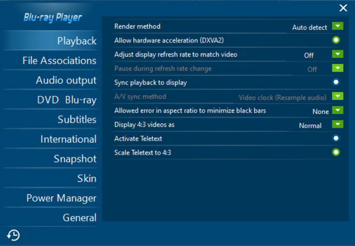The image size is (355, 246).
Task: Click the Off value for refresh rate adjust
Action: pos(309,56)
